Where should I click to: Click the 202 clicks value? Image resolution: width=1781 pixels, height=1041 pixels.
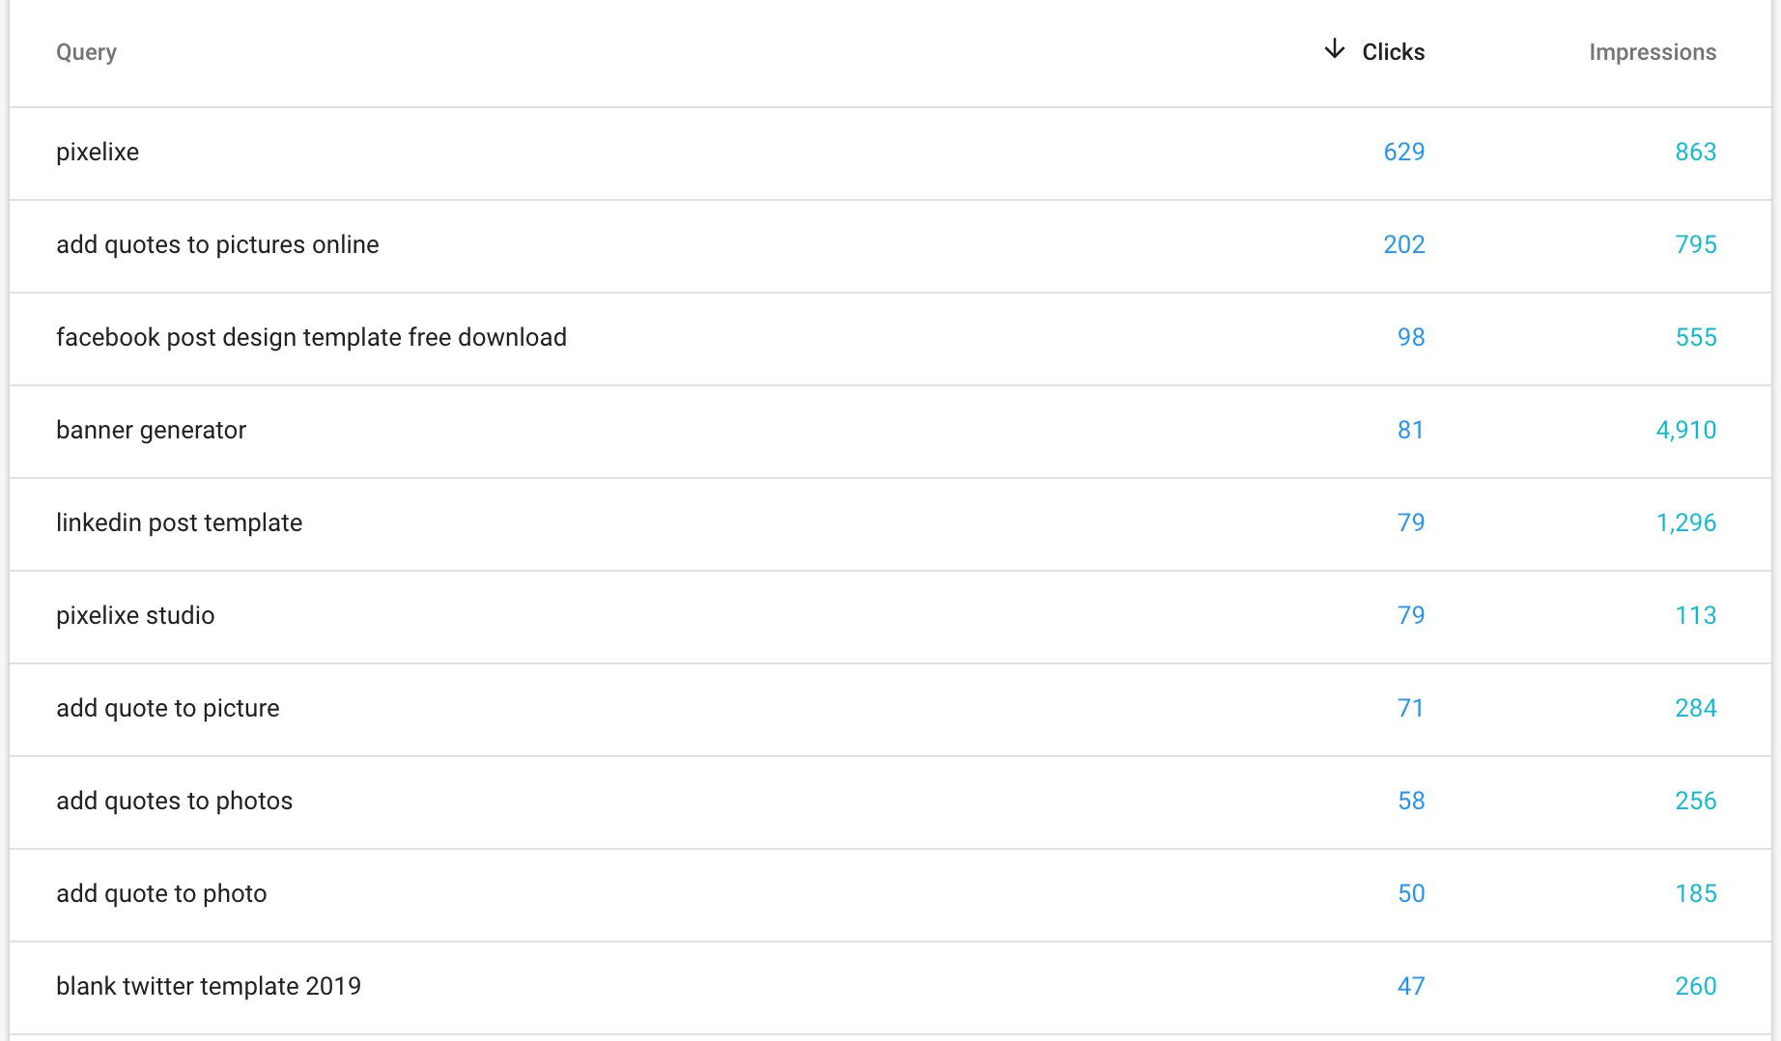click(x=1403, y=244)
